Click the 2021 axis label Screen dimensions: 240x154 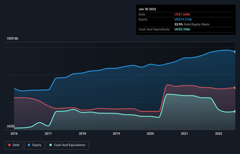coord(184,134)
